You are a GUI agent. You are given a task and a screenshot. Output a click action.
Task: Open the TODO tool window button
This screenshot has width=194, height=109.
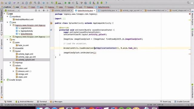click(8, 102)
